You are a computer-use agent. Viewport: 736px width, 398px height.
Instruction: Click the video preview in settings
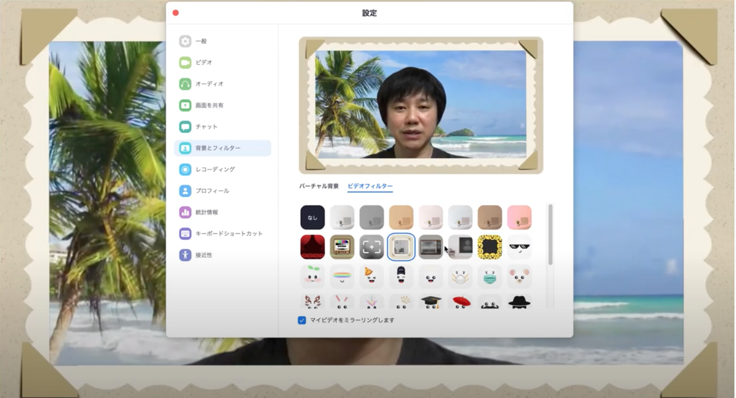[x=421, y=105]
